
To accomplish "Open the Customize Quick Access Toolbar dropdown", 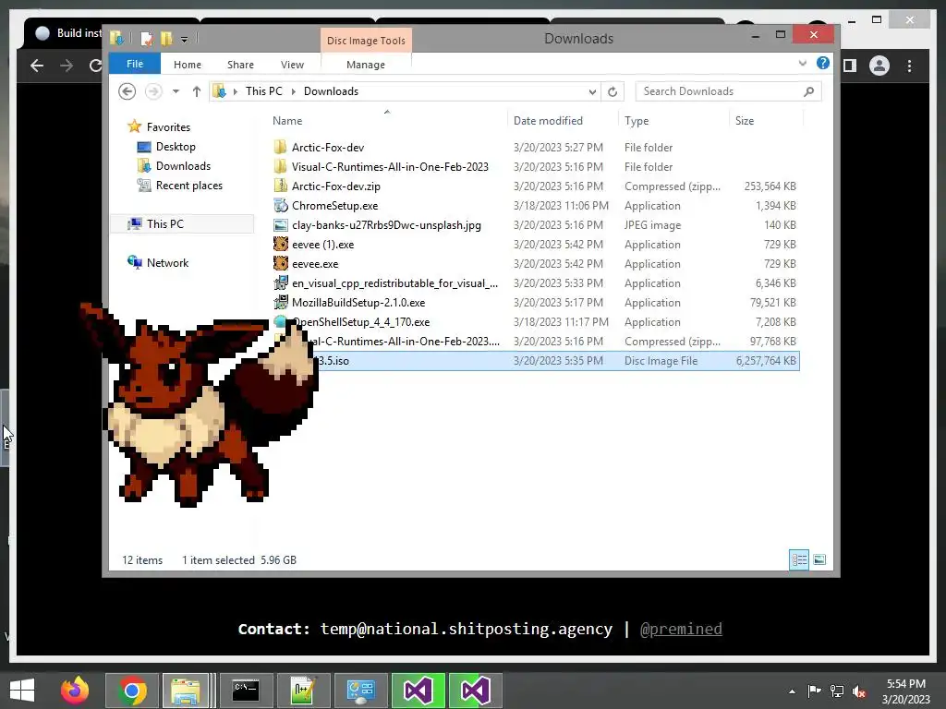I will coord(184,39).
